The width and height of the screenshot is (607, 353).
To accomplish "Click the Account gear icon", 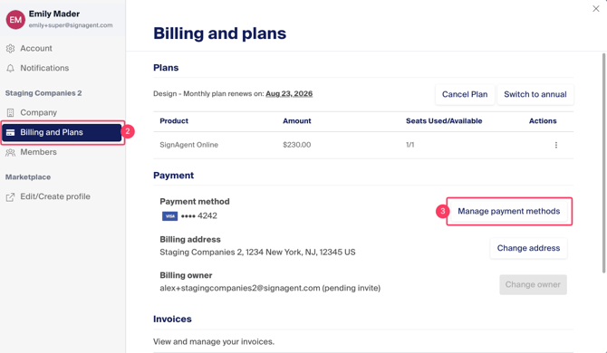I will [11, 48].
